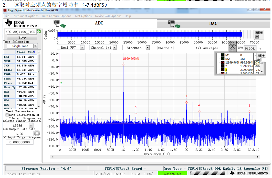Image resolution: width=272 pixels, height=178 pixels.
Task: Click the zoom magnifier icon beside the codes plot
Action: (257, 32)
